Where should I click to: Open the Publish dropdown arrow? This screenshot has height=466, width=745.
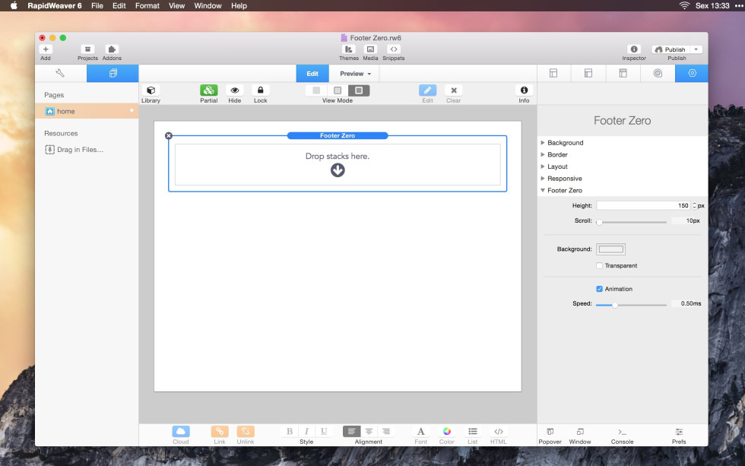pyautogui.click(x=696, y=49)
